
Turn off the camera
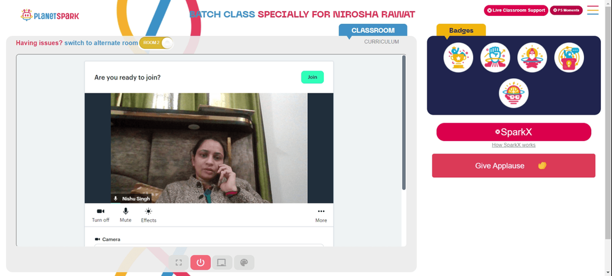(101, 215)
